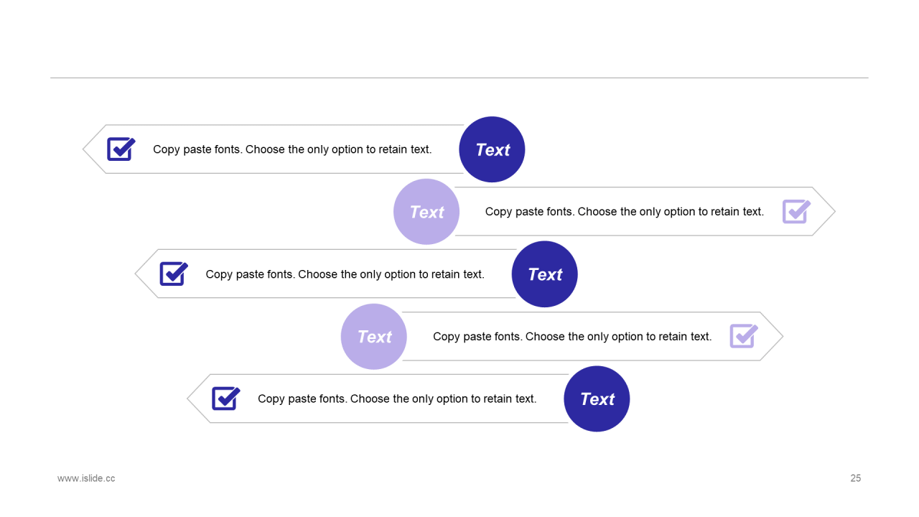This screenshot has height=517, width=919.
Task: Select the left-pointing arrow tip of the first banner
Action: pos(94,149)
